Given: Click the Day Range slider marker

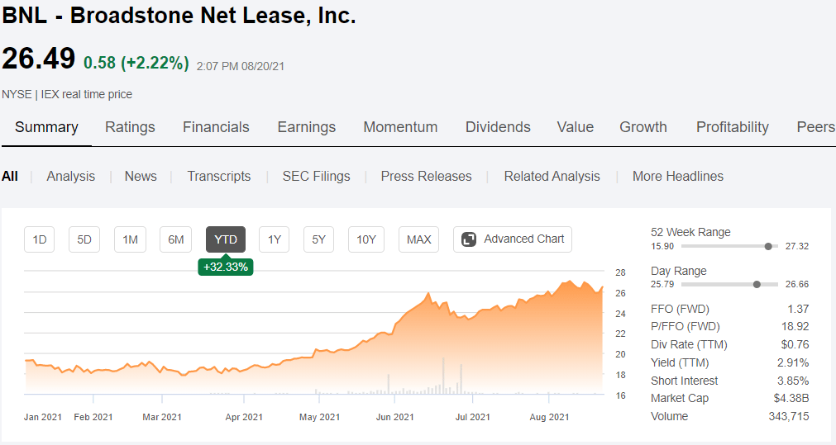Looking at the screenshot, I should point(757,284).
